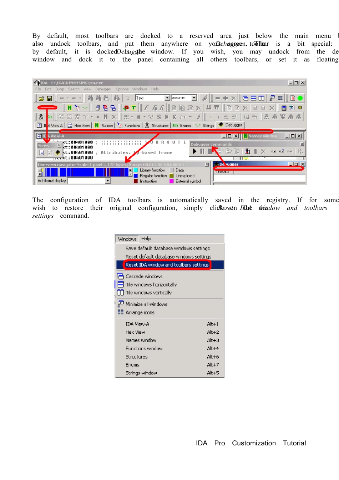Click the Cascade windows icon in Windows menu

tap(121, 276)
